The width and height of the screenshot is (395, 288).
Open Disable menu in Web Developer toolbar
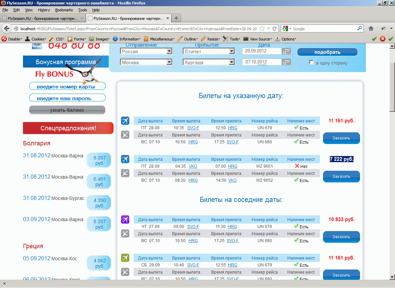tap(12, 39)
